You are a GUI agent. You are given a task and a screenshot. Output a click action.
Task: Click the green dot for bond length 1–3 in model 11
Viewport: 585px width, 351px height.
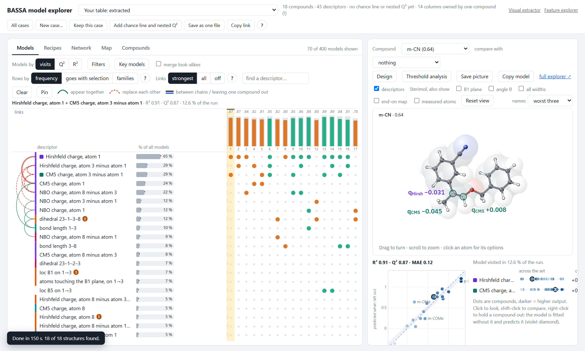click(309, 228)
